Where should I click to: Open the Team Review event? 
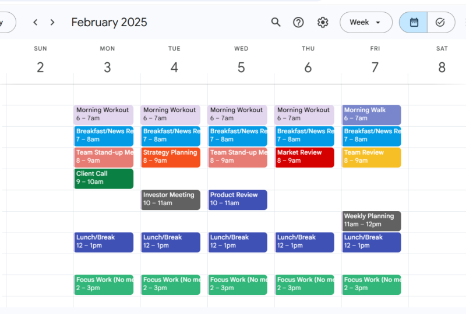click(x=371, y=158)
